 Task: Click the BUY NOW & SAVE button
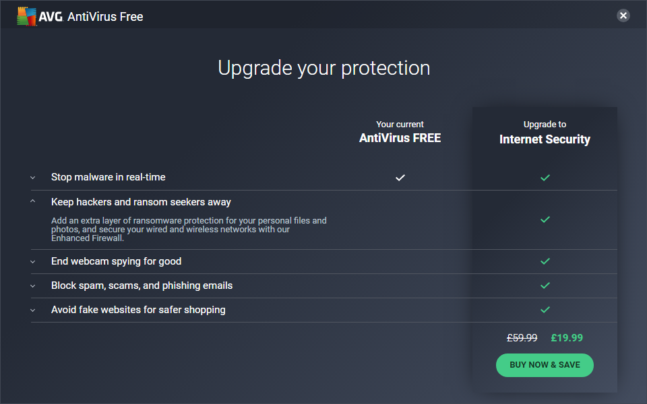tap(545, 365)
